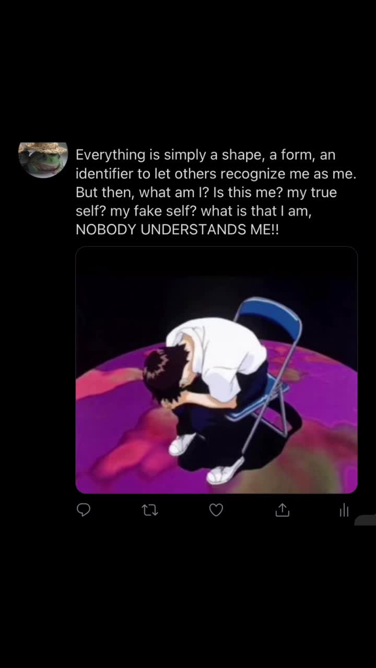Tap "identifier to let others recognize me" line

(x=216, y=173)
